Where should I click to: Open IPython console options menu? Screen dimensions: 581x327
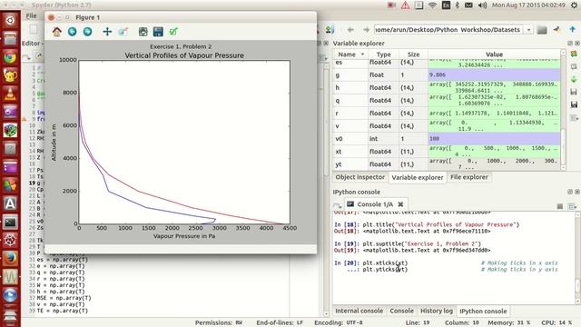[572, 206]
